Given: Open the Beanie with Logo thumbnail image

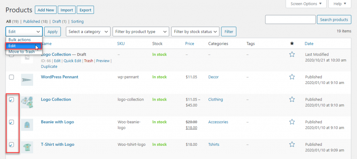Looking at the screenshot, I should [x=27, y=125].
